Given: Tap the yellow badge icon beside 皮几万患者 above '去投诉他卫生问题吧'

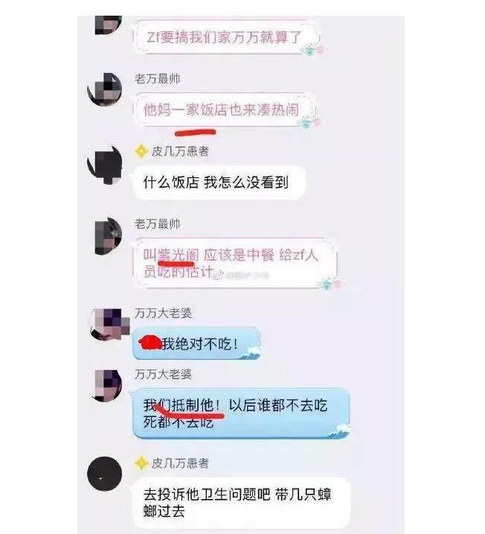Looking at the screenshot, I should tap(141, 463).
